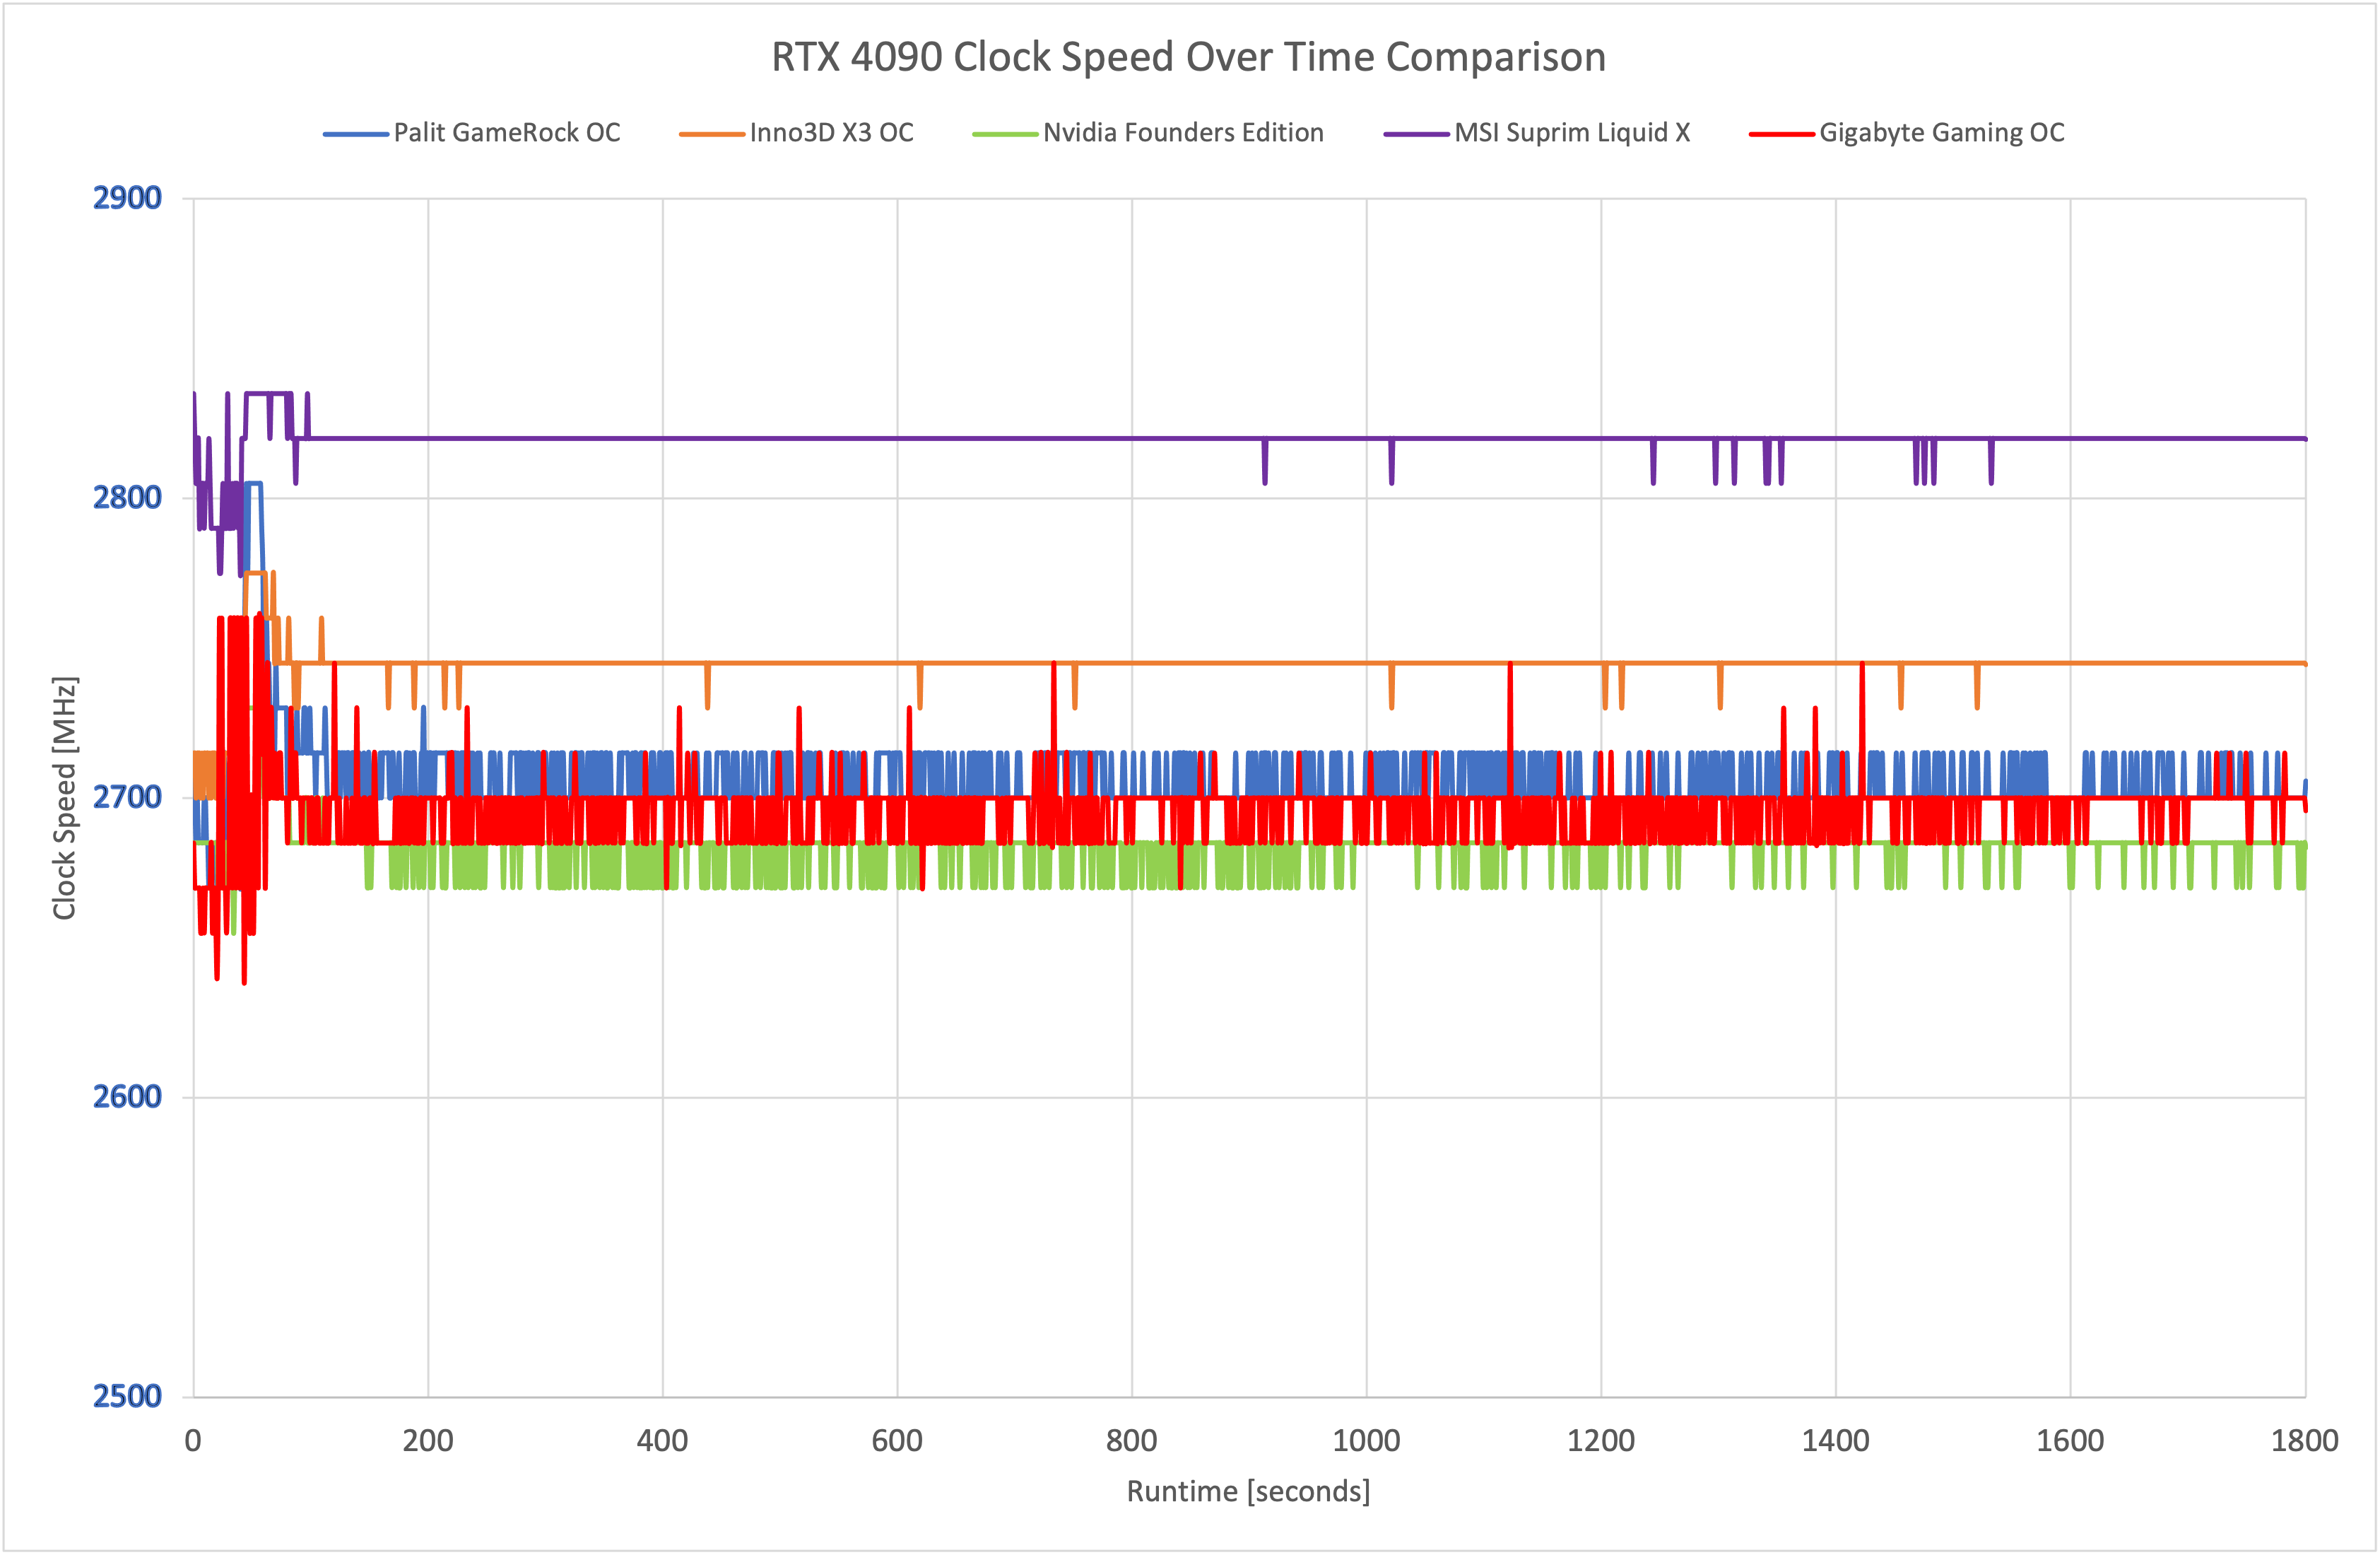Click the orange Inno3D legend line swatch

(712, 134)
